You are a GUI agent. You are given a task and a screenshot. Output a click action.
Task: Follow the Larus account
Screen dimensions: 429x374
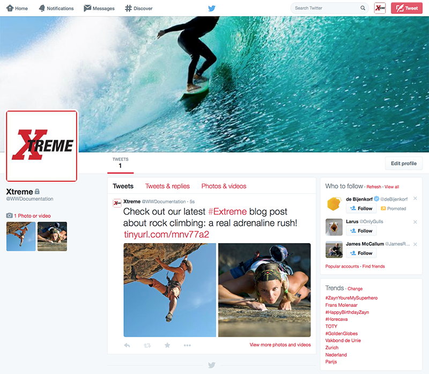click(x=361, y=231)
